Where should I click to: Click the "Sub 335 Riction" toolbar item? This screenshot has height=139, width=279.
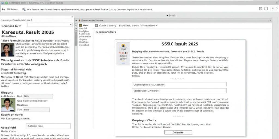coord(10,10)
